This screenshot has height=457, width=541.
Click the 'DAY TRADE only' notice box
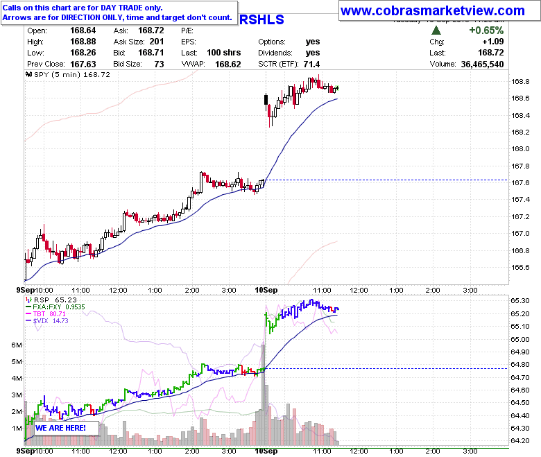[119, 12]
